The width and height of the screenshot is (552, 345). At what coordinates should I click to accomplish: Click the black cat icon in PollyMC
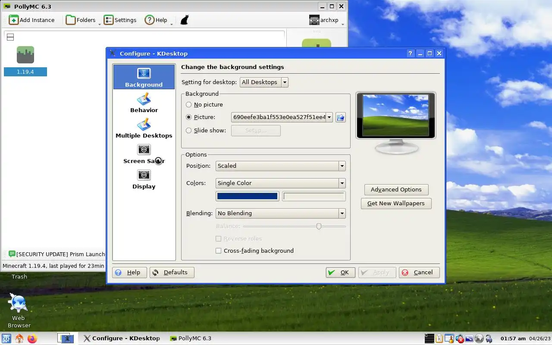(x=185, y=20)
